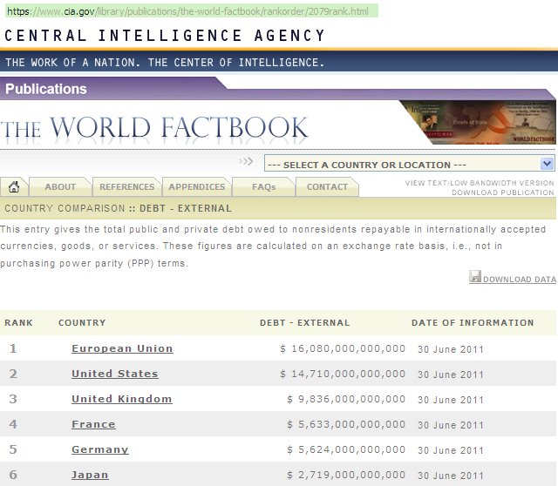The width and height of the screenshot is (558, 486).
Task: Click rank number 3 in the table
Action: click(x=13, y=399)
